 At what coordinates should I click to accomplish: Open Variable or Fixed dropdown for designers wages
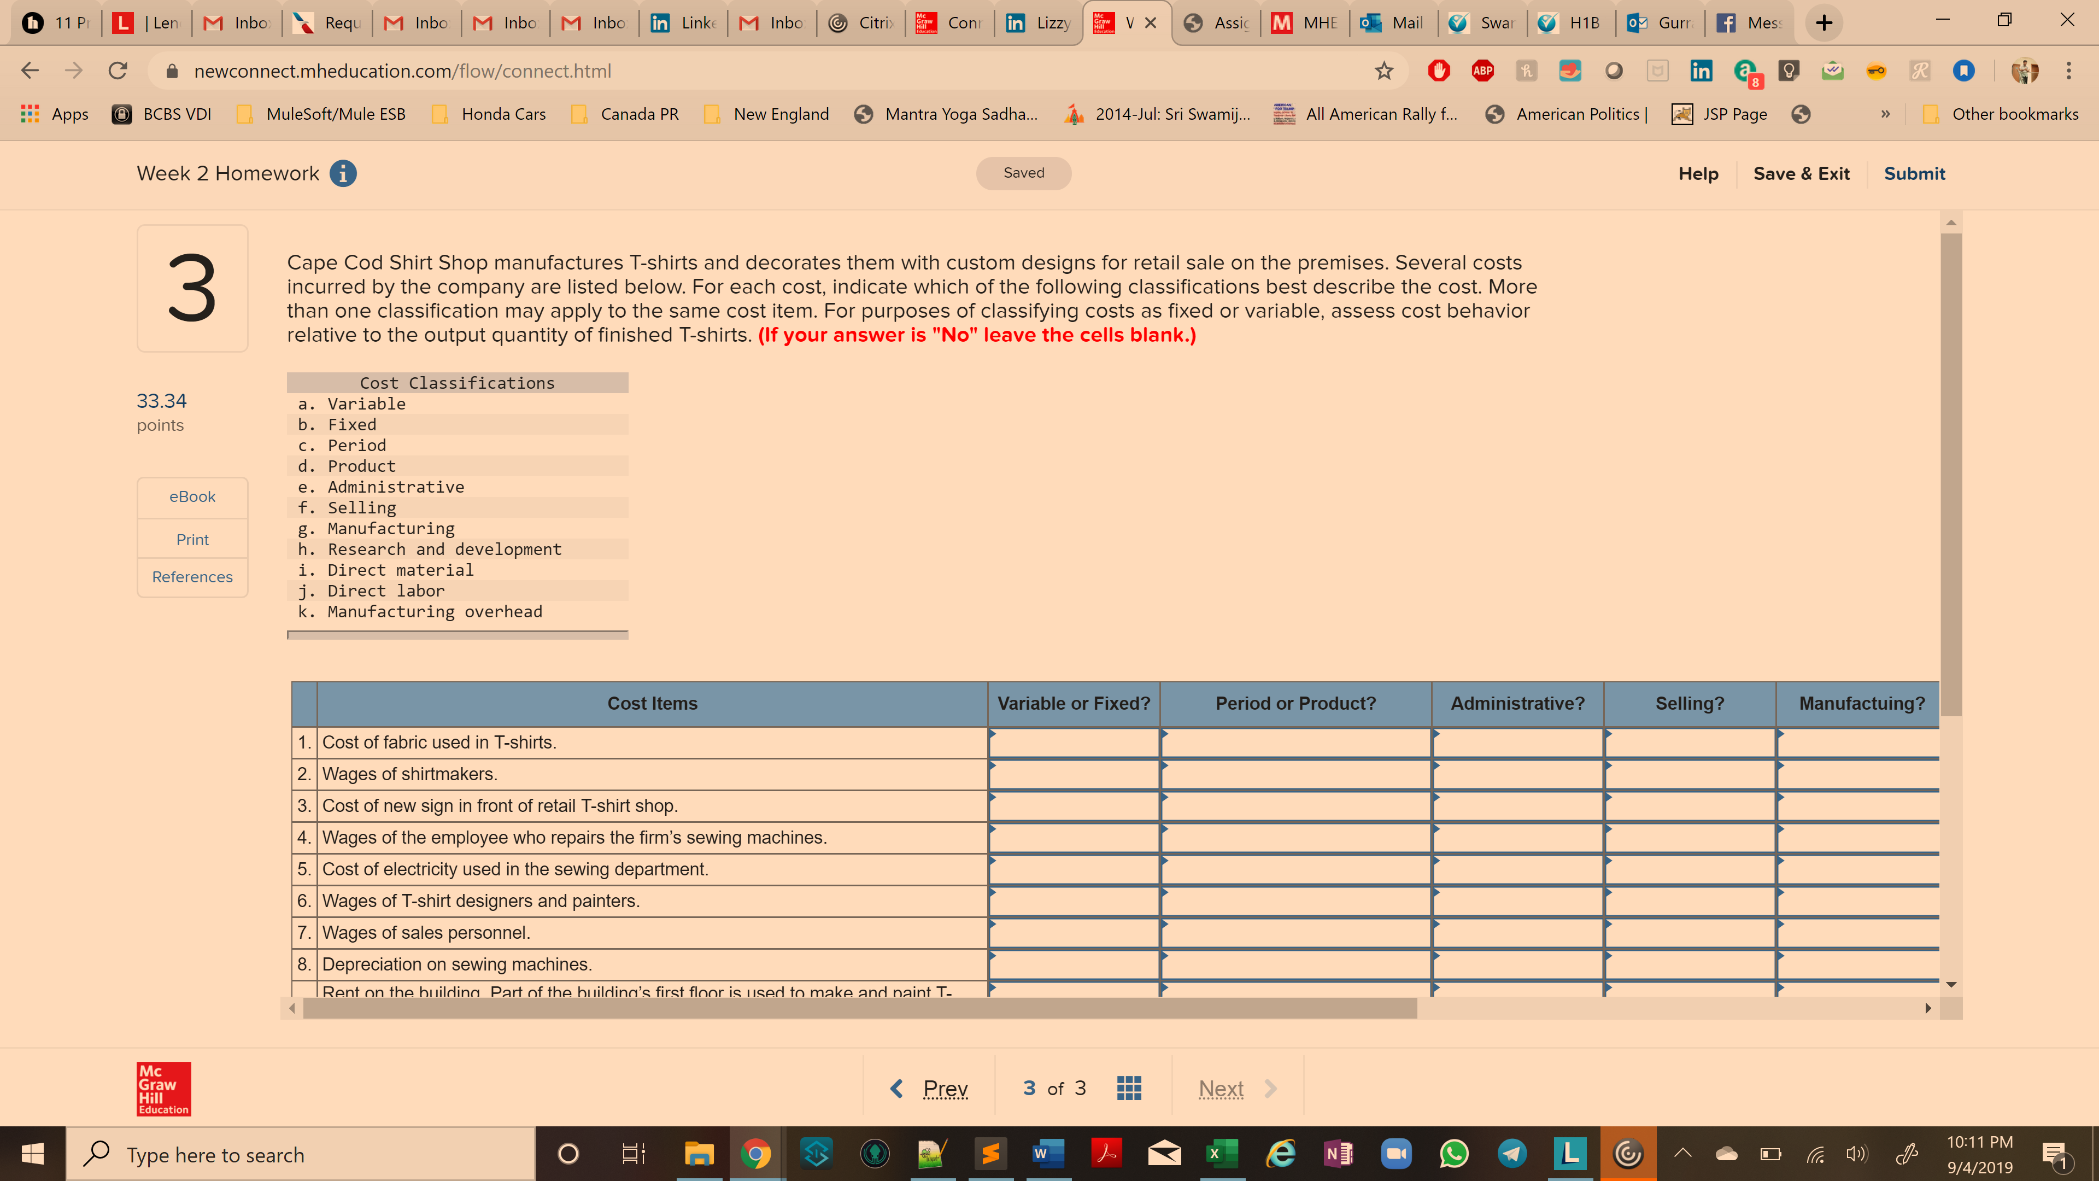[1074, 902]
